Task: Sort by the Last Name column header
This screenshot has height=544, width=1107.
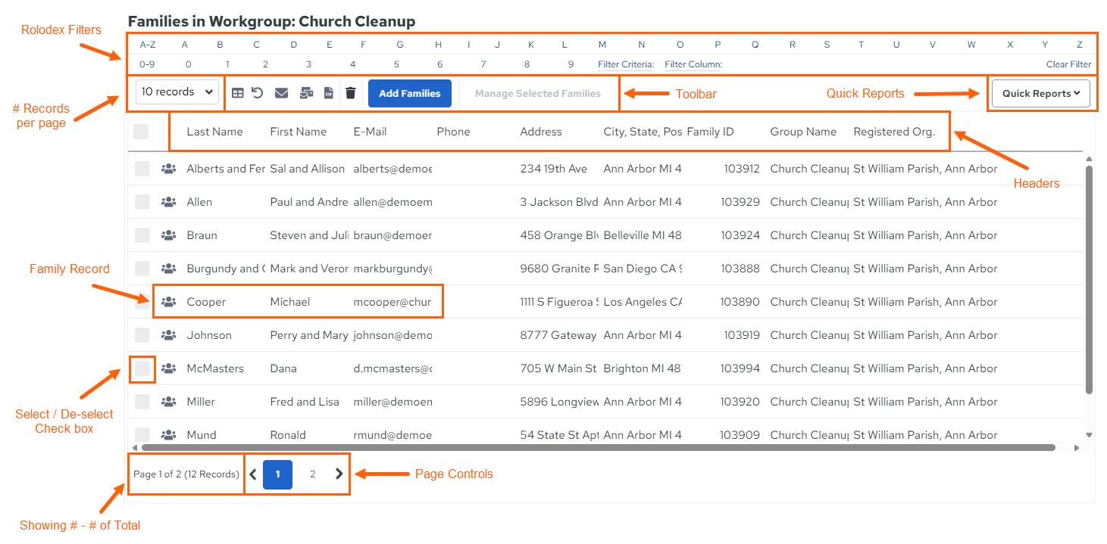Action: [214, 132]
